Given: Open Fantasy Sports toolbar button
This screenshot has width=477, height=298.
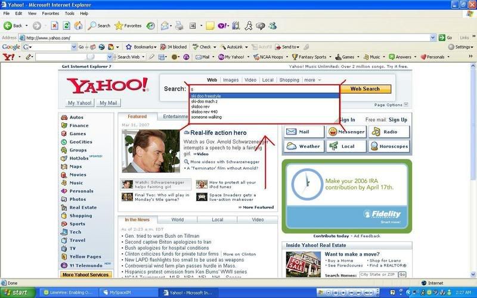Looking at the screenshot, I should pos(309,57).
